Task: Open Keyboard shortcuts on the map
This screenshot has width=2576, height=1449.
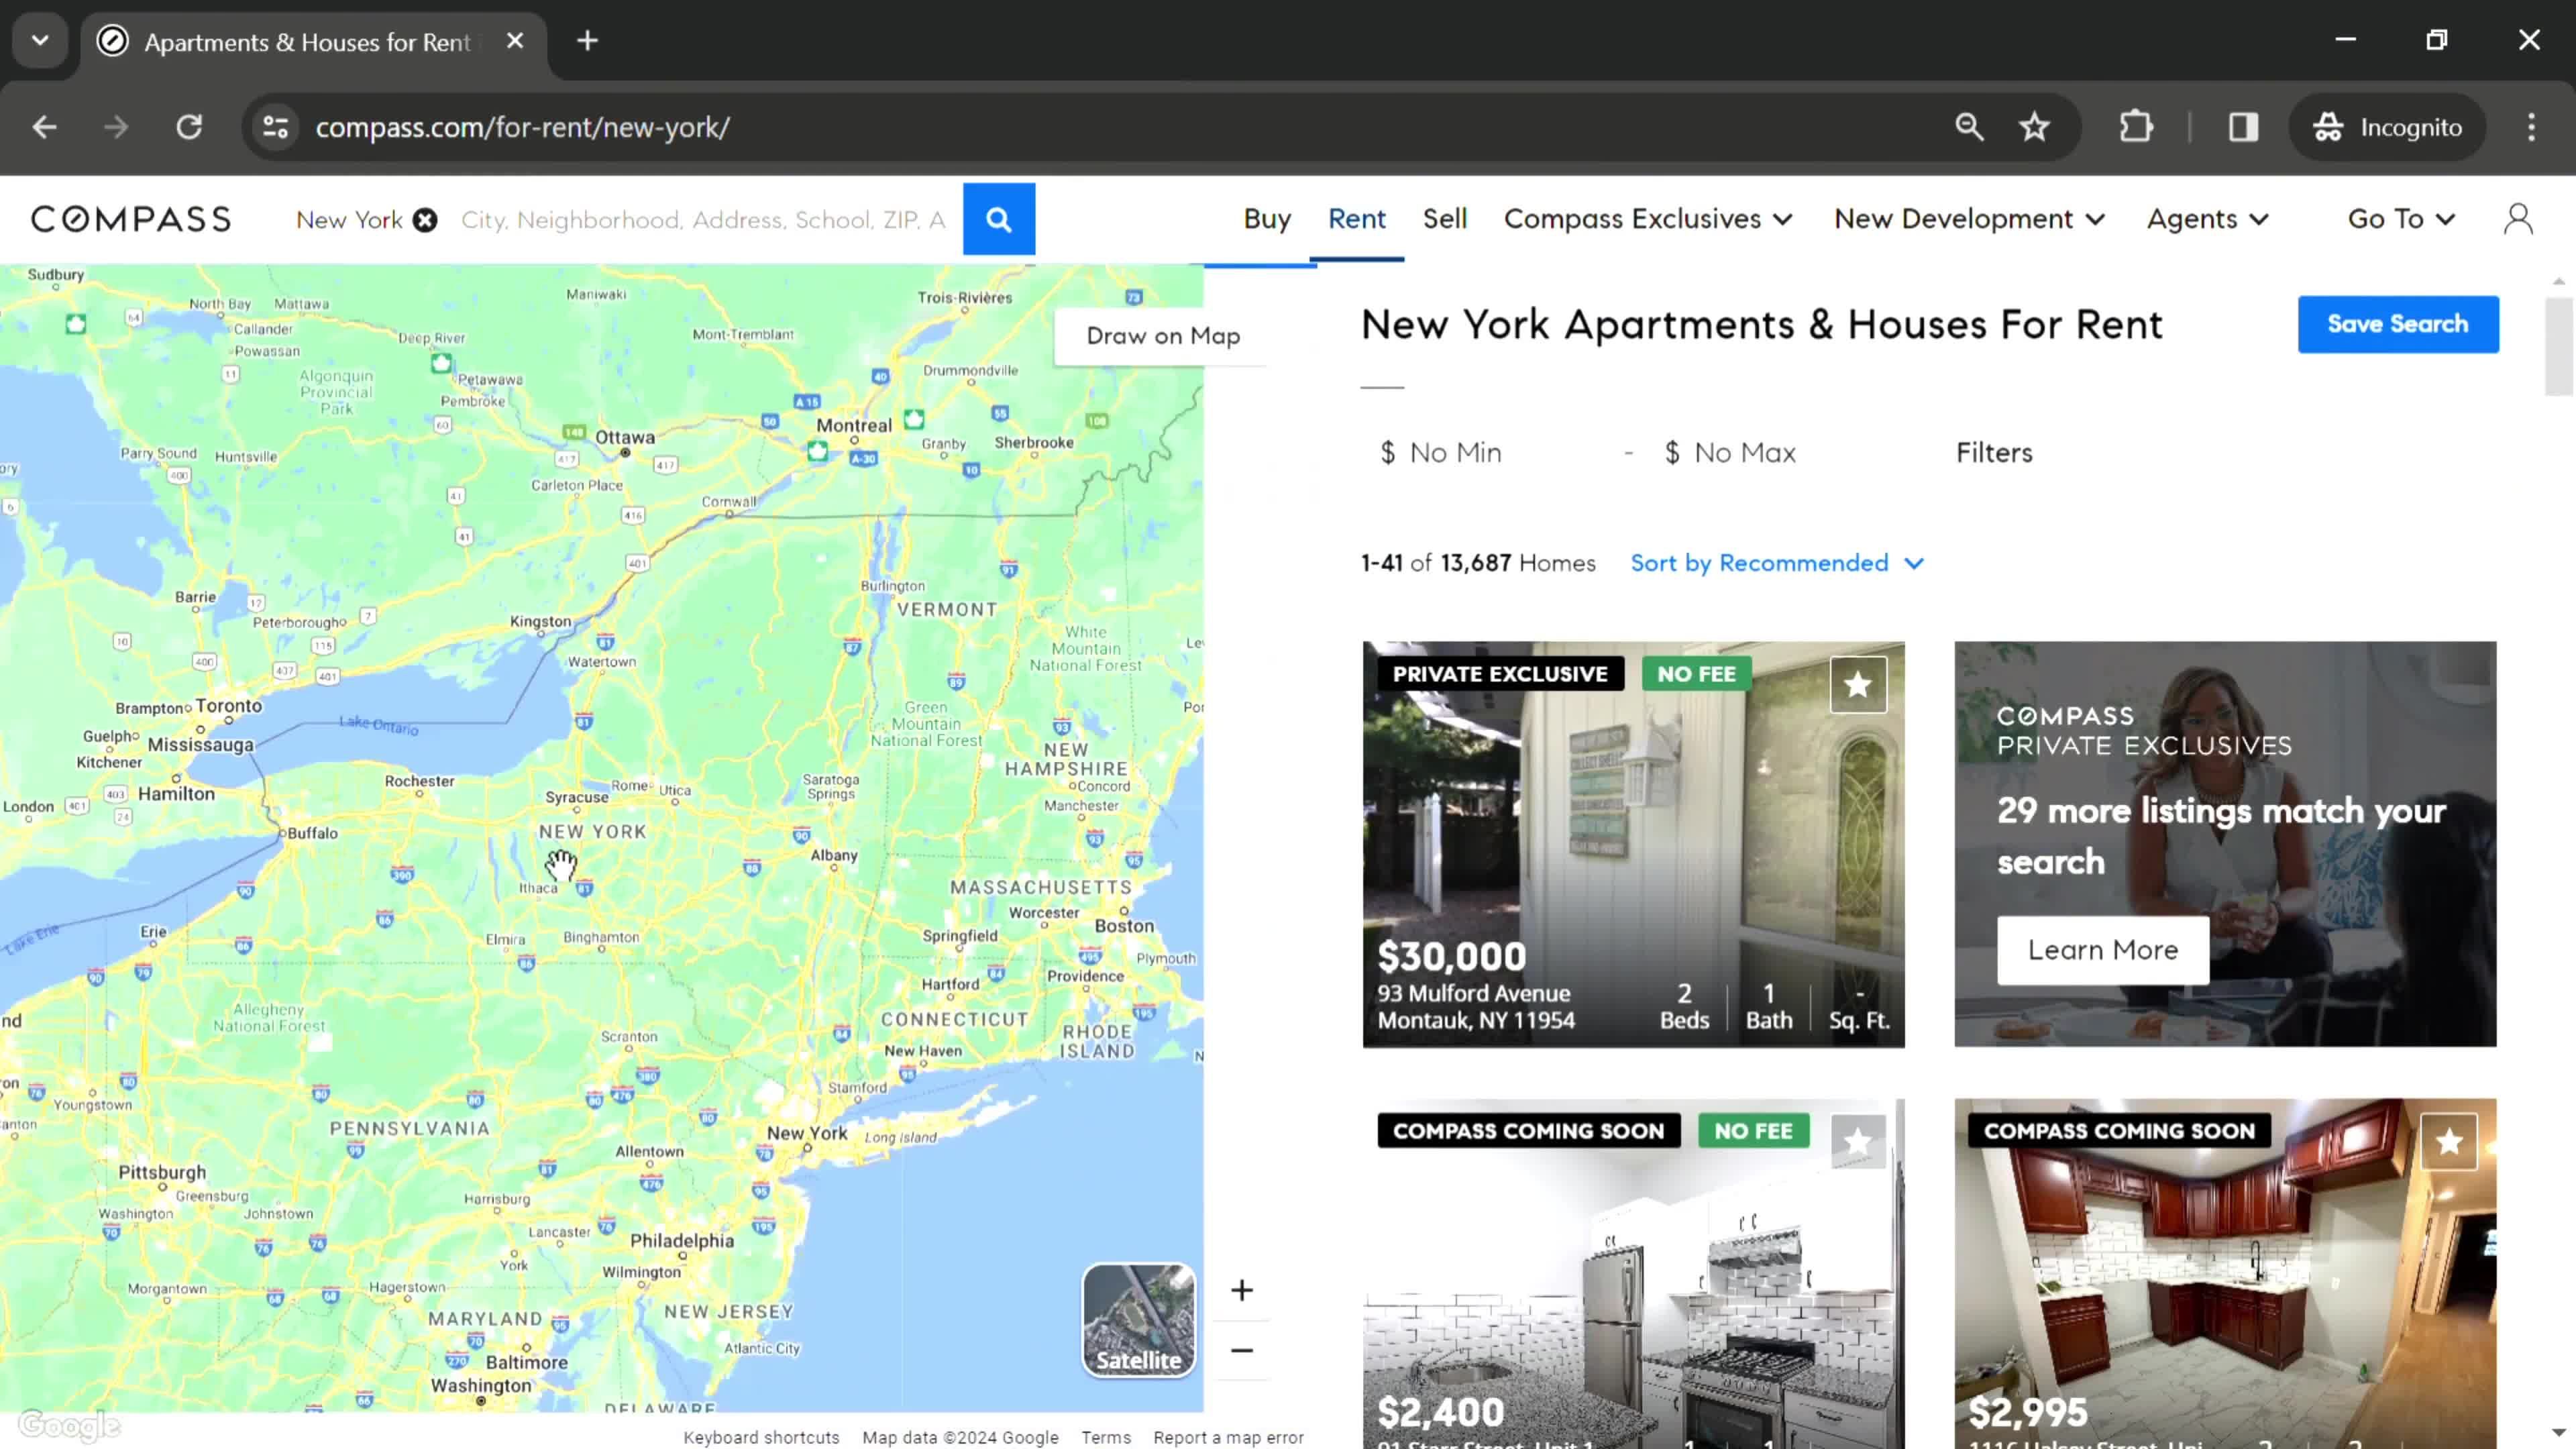Action: click(x=761, y=1437)
